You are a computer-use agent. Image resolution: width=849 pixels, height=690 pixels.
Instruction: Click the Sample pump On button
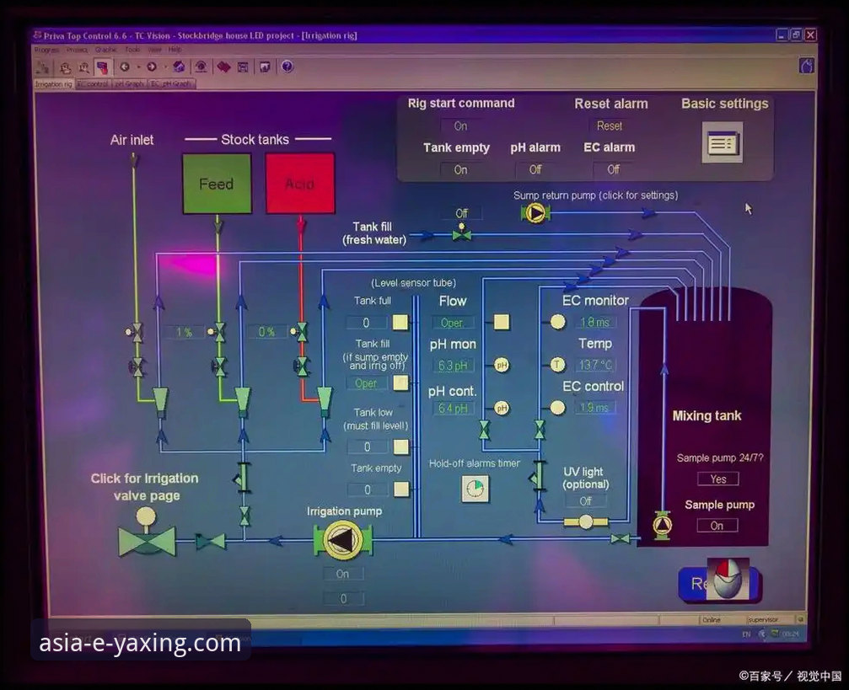(717, 525)
